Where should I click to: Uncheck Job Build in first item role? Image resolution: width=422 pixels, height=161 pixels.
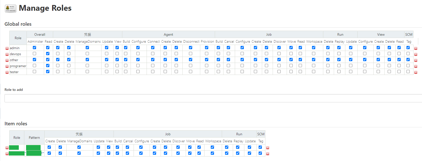tap(118, 147)
